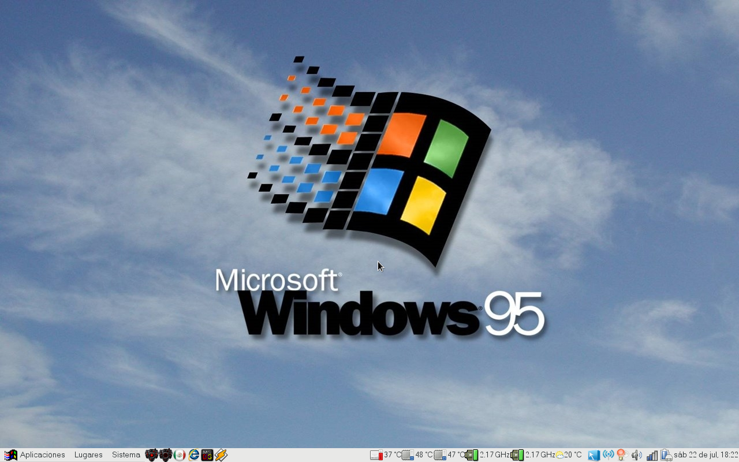Click the Windows flag logo in the panel
Screen dimensions: 739x462
point(10,455)
